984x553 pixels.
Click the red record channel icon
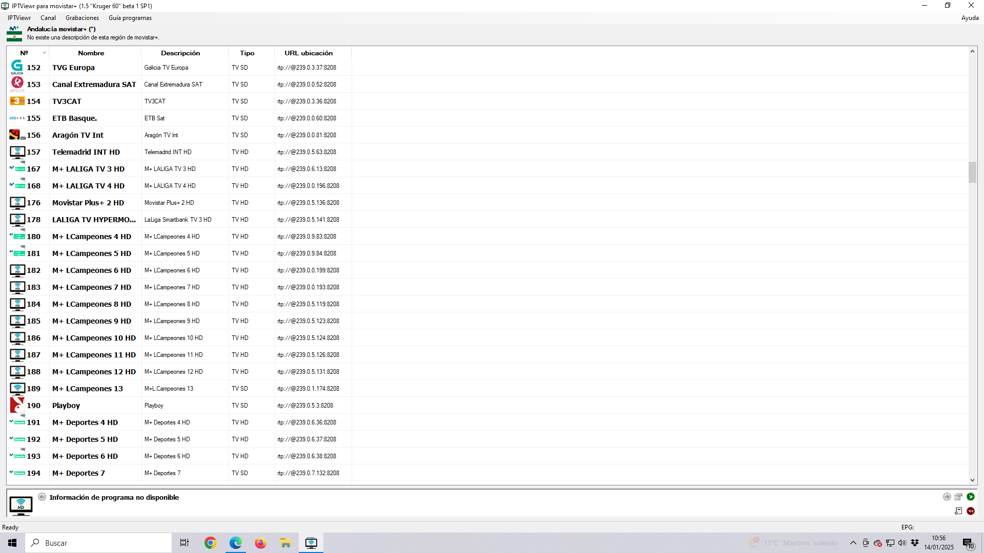[x=971, y=511]
